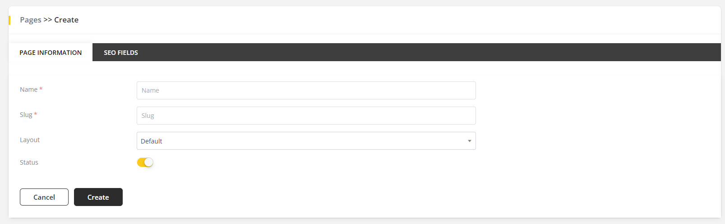The width and height of the screenshot is (725, 224).
Task: Click the Name field label
Action: [x=28, y=90]
